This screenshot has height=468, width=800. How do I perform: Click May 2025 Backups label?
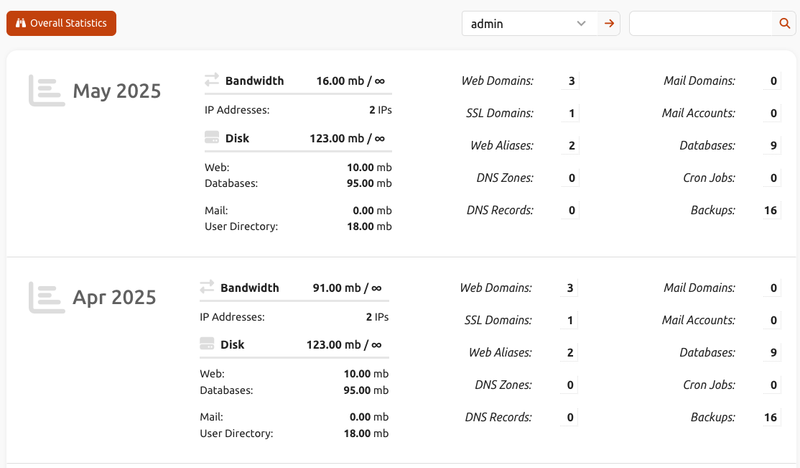(x=713, y=210)
